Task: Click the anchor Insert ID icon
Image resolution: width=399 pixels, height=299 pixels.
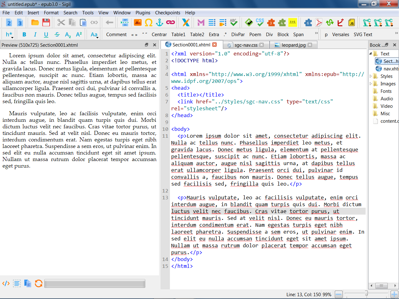Action: 160,22
